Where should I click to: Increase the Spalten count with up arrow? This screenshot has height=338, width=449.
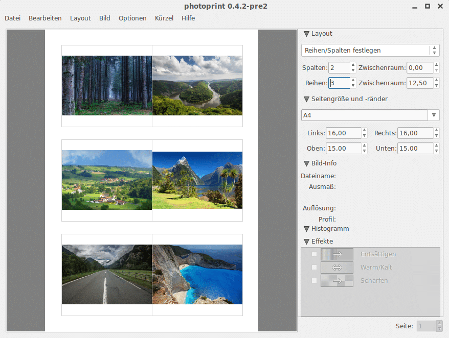[x=353, y=65]
